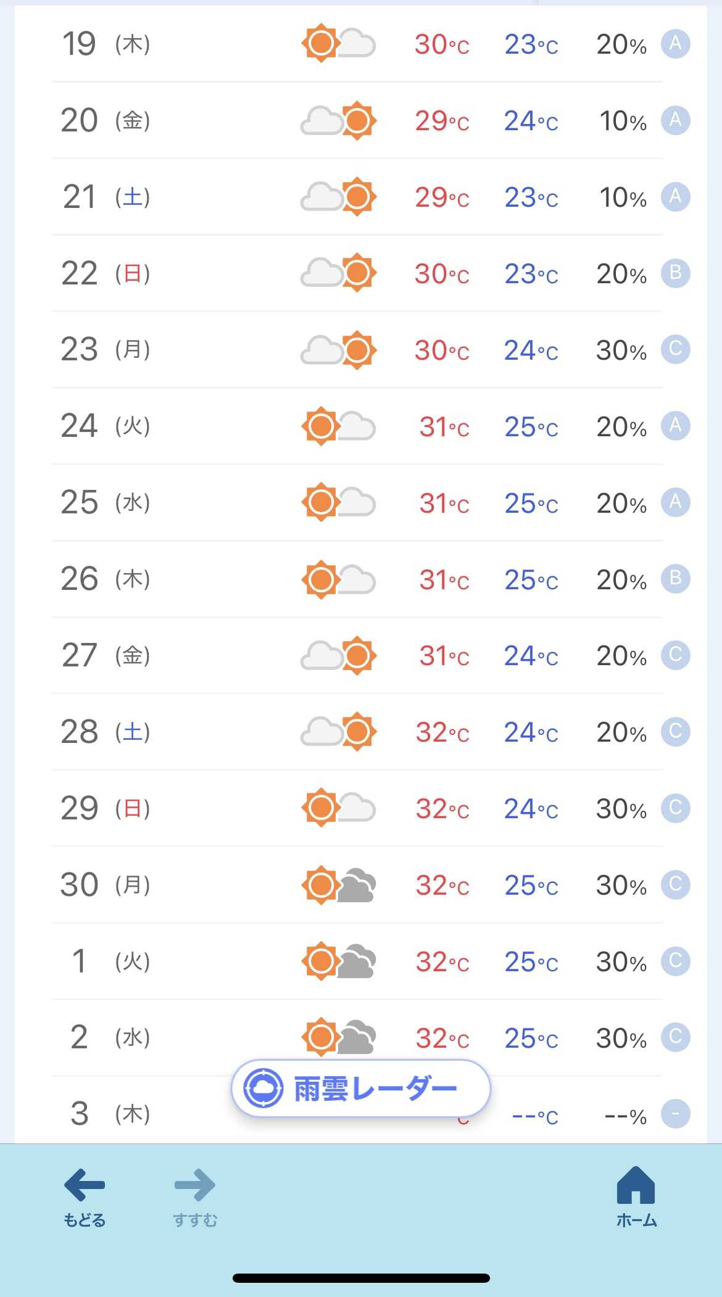Tap reliability badge A for the 19th
The width and height of the screenshot is (722, 1297).
(675, 44)
